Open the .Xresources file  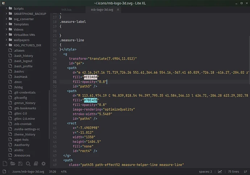pos(21,155)
